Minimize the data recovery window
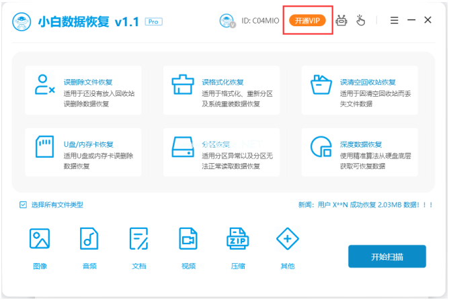This screenshot has width=449, height=300. (411, 20)
